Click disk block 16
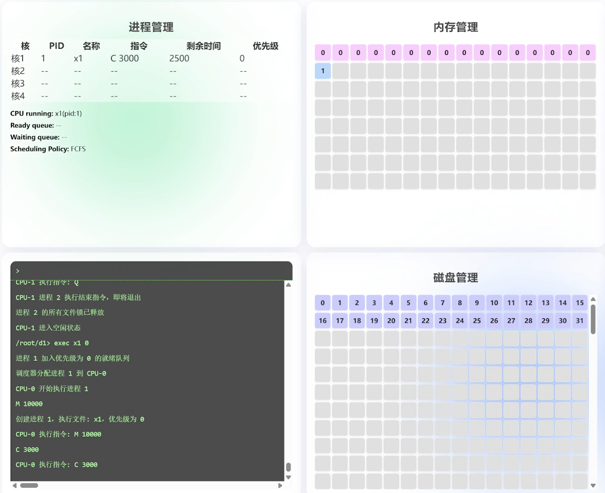 tap(323, 320)
